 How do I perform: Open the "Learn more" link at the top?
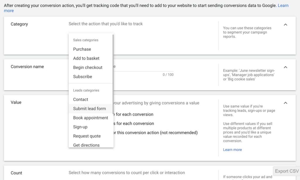tap(283, 5)
